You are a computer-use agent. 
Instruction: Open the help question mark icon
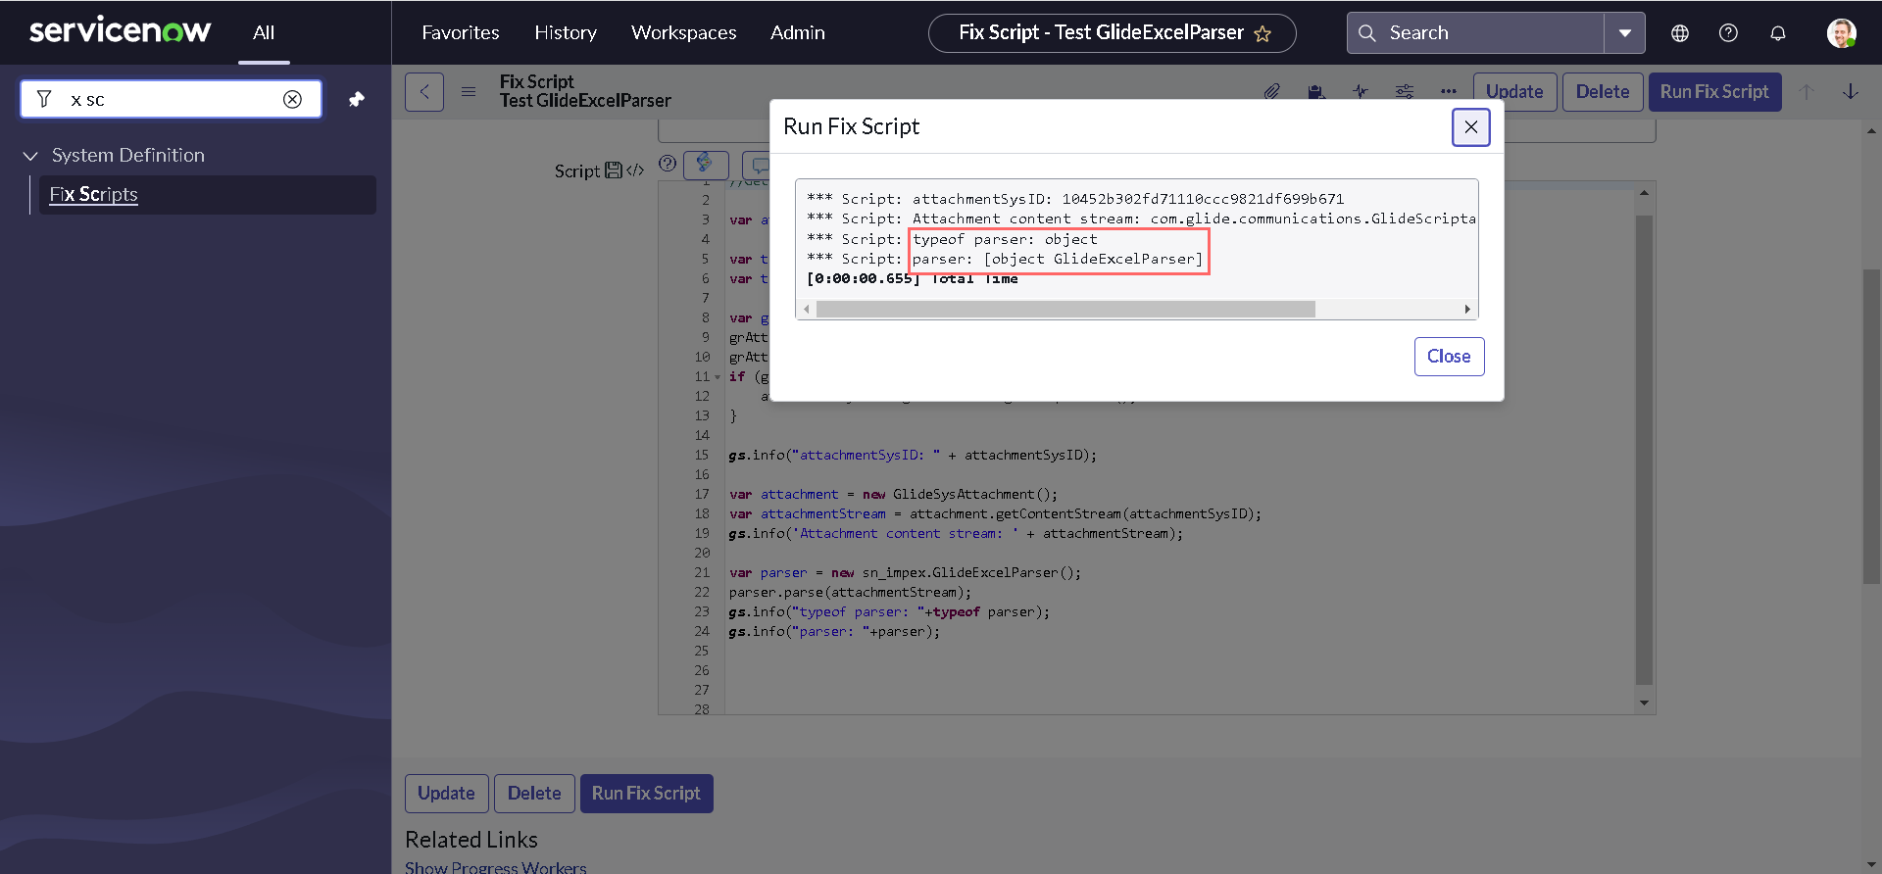pos(1729,33)
